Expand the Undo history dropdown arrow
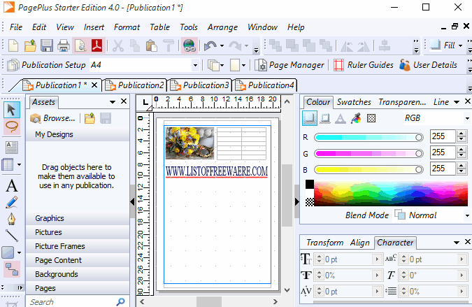This screenshot has width=472, height=307. click(x=222, y=45)
